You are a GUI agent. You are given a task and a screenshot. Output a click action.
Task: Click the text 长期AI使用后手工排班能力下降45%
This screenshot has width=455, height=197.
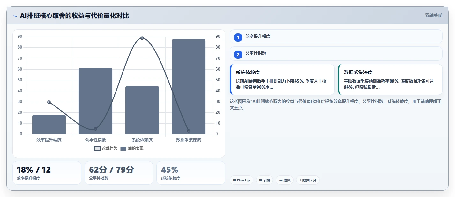270,81
